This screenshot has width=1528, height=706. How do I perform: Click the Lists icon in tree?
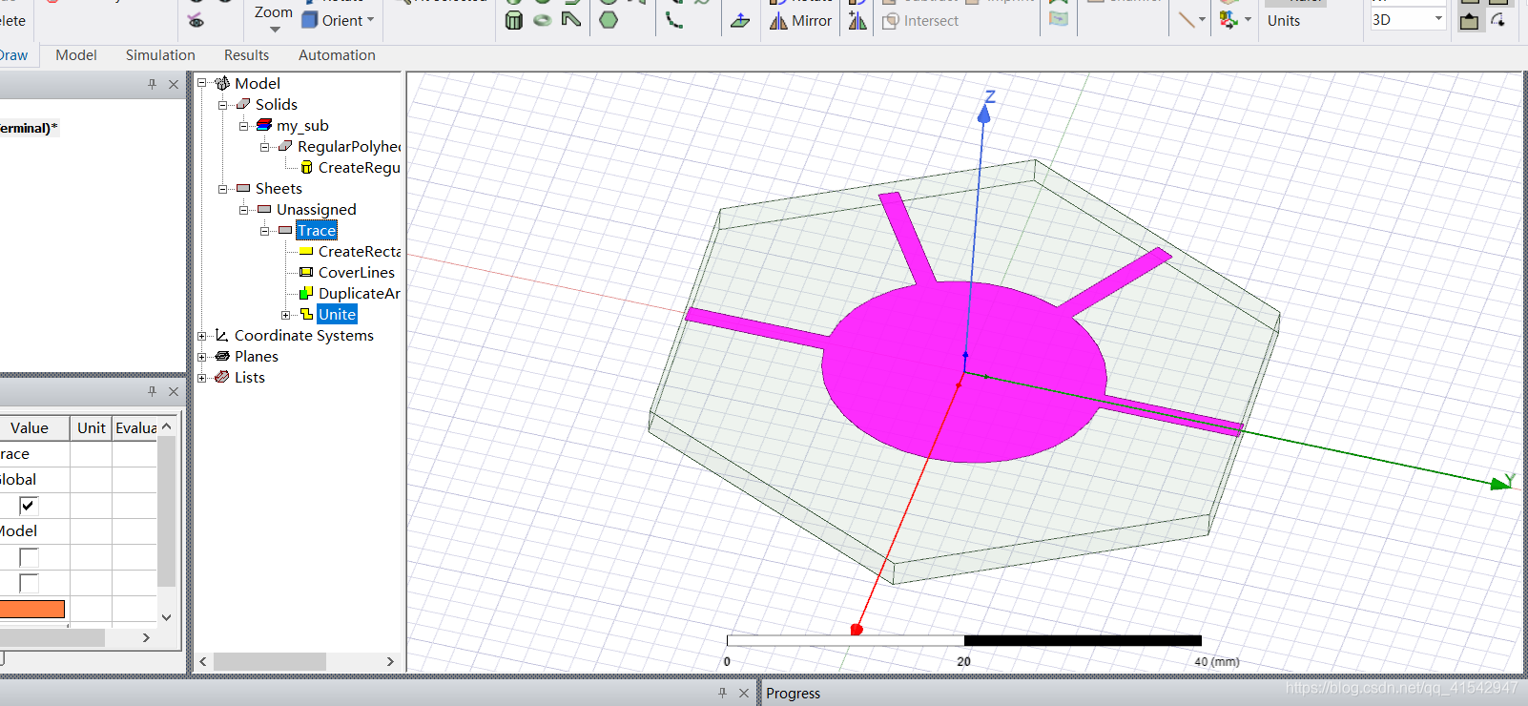(222, 377)
